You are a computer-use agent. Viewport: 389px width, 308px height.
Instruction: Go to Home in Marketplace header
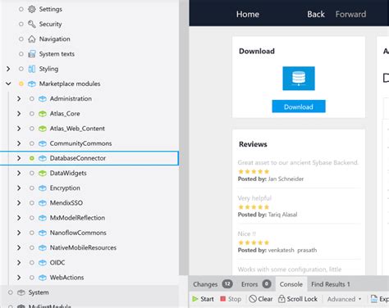(x=248, y=14)
